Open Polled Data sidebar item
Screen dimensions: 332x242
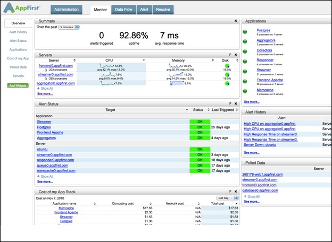(x=18, y=67)
